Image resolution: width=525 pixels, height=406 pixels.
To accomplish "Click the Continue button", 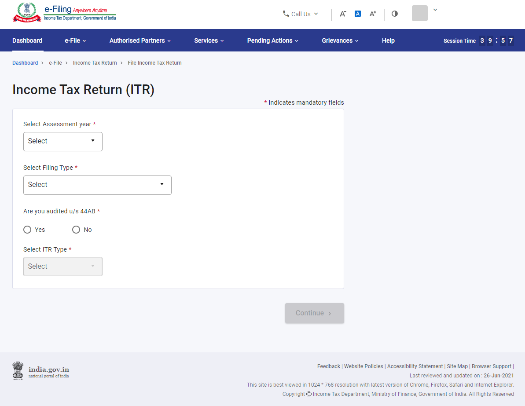I will coord(314,313).
